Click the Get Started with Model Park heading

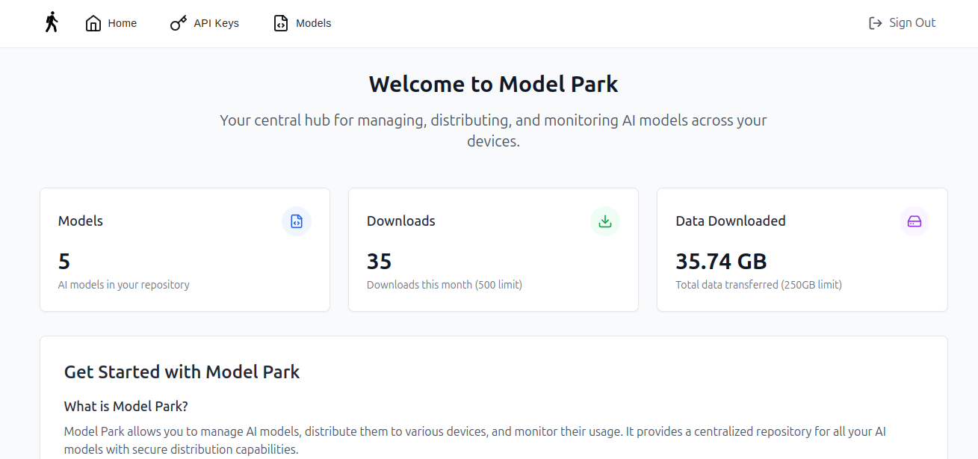(x=182, y=372)
